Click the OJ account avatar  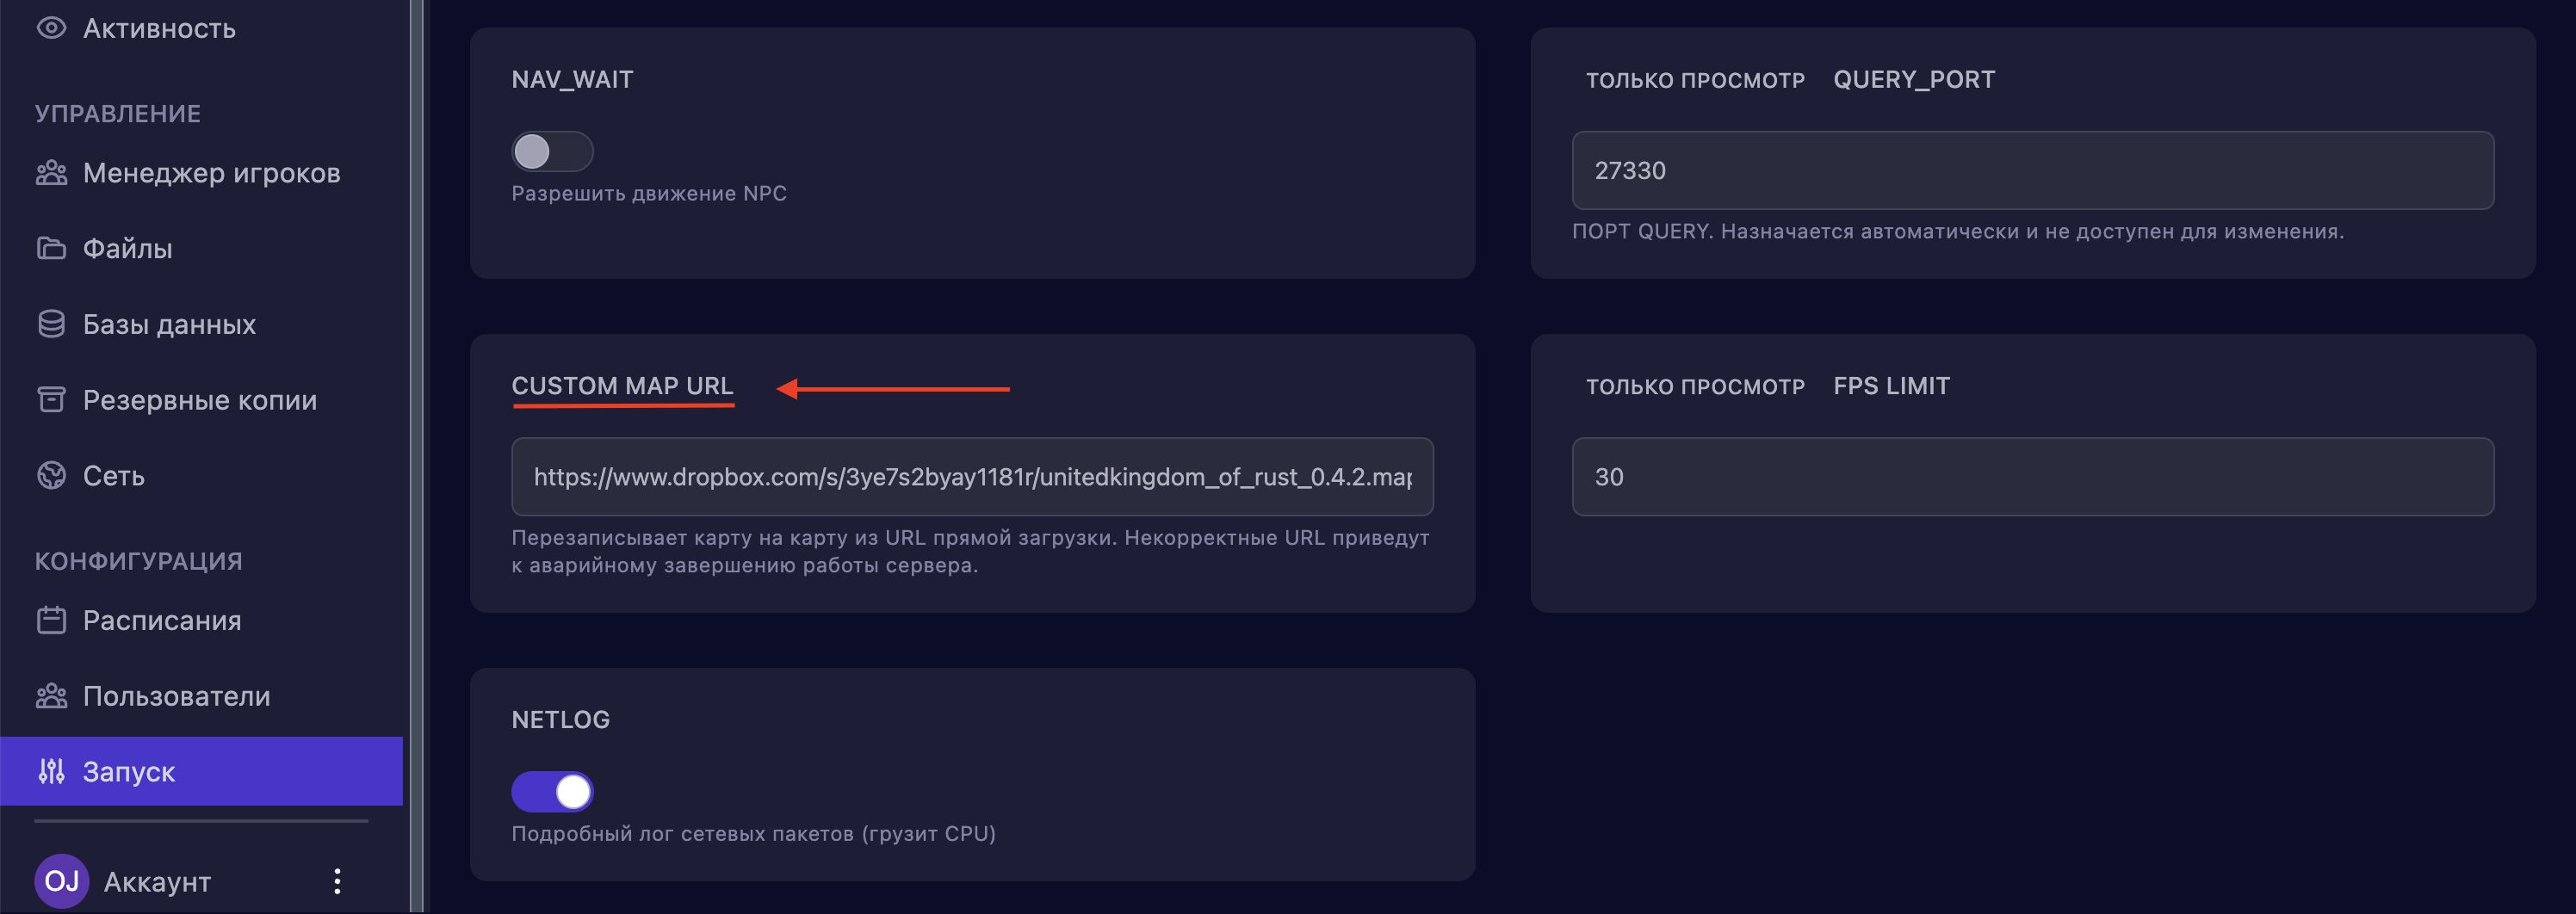62,881
